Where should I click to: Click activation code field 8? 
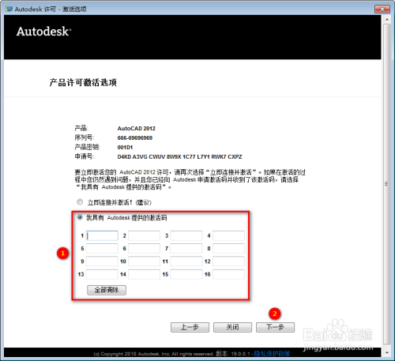coord(228,248)
